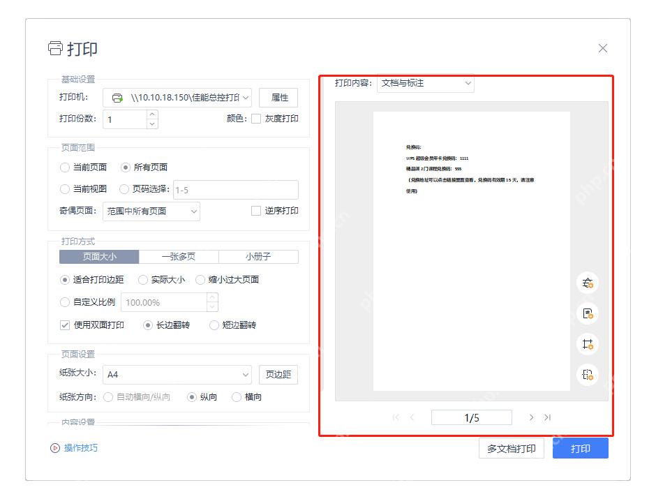Decrease custom scale percentage down arrow
This screenshot has width=656, height=499.
coord(213,308)
